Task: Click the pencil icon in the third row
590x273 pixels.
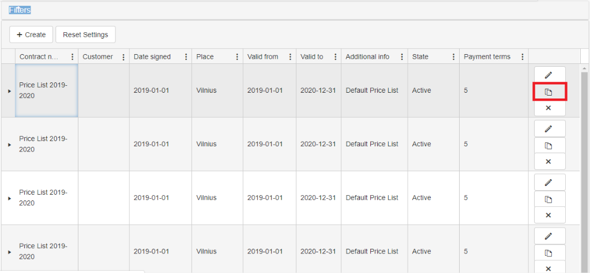Action: (x=548, y=183)
